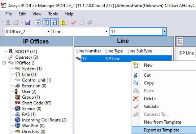This screenshot has height=134, width=196.
Task: Select the IPOffice_2 tree node label
Action: pyautogui.click(x=25, y=63)
